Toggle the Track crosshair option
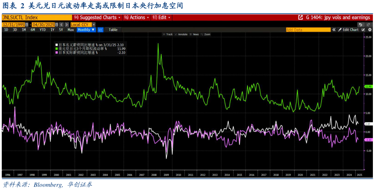The image size is (375, 190). 168,34
